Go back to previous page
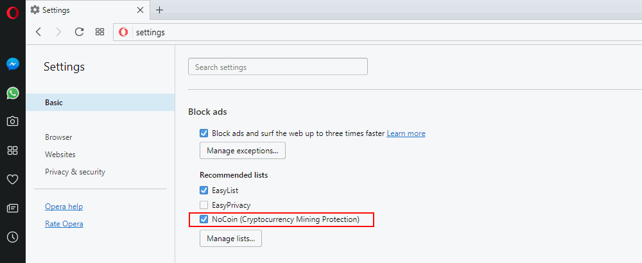Image resolution: width=642 pixels, height=263 pixels. click(39, 32)
